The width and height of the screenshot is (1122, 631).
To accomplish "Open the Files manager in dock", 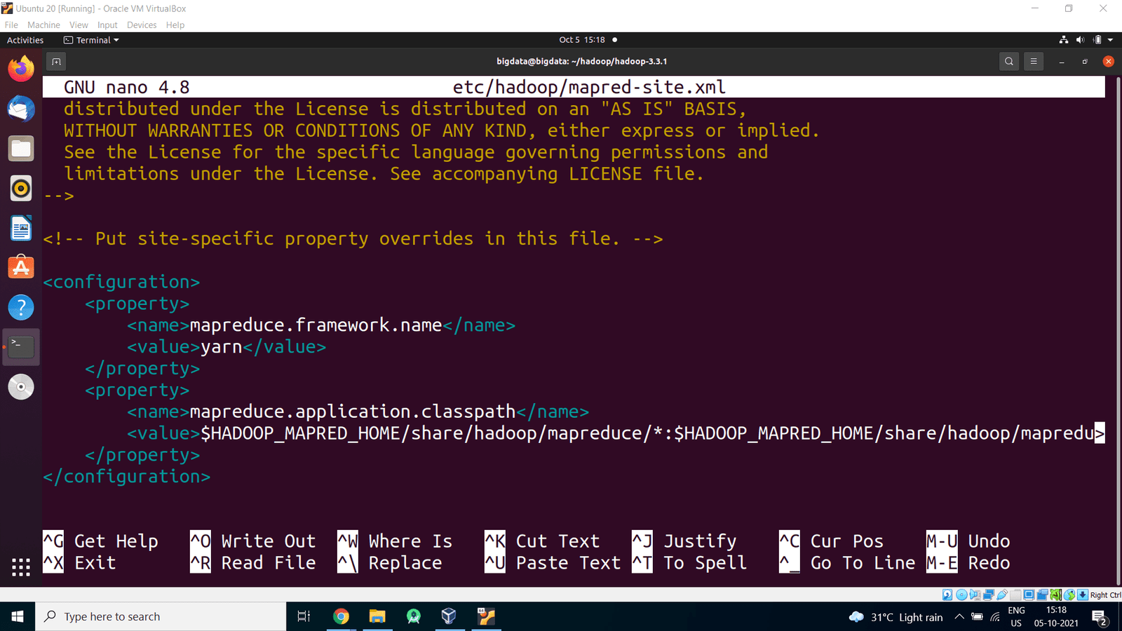I will 21,149.
